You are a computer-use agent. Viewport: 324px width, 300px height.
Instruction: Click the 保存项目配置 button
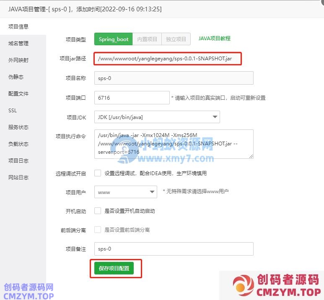tap(114, 268)
